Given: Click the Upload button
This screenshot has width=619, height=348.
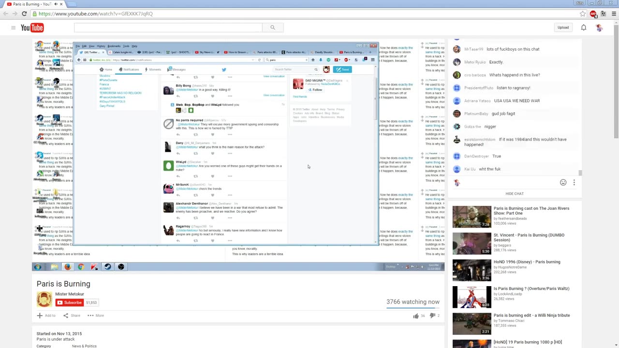Looking at the screenshot, I should tap(563, 28).
